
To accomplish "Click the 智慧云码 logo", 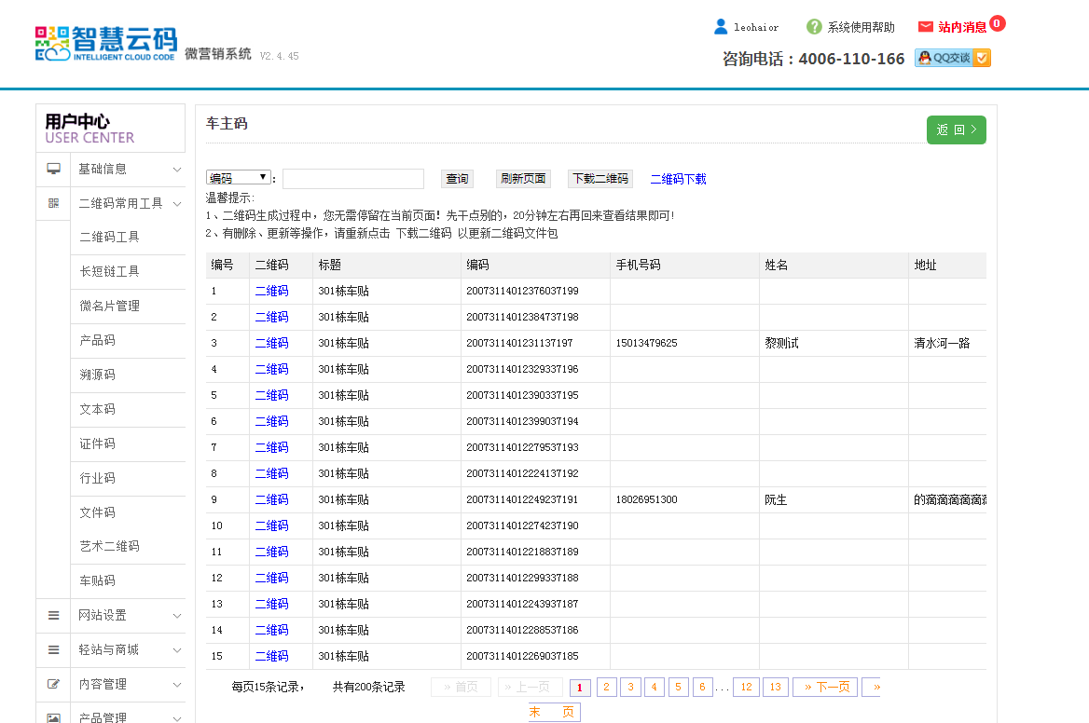I will tap(107, 44).
